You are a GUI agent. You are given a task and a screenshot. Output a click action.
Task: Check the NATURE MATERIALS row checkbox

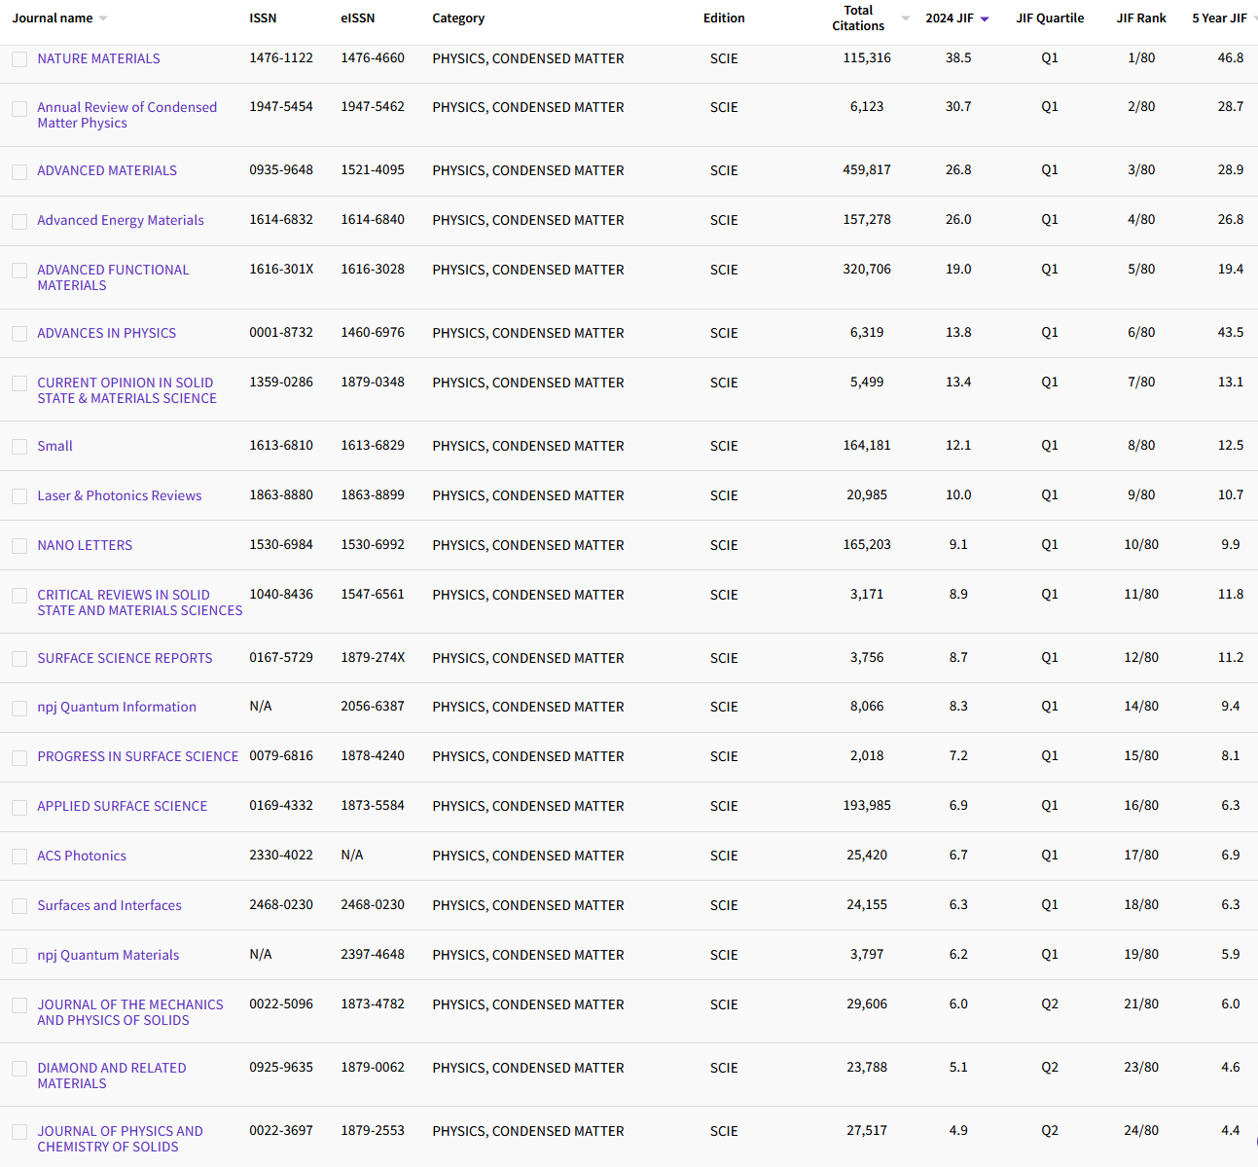[19, 59]
